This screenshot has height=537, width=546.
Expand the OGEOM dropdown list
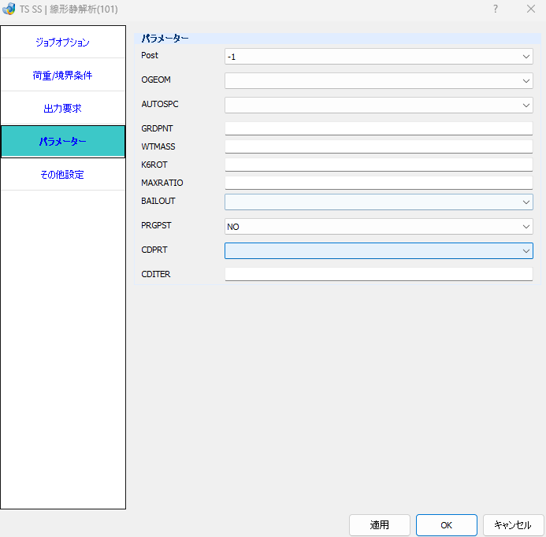(x=379, y=81)
